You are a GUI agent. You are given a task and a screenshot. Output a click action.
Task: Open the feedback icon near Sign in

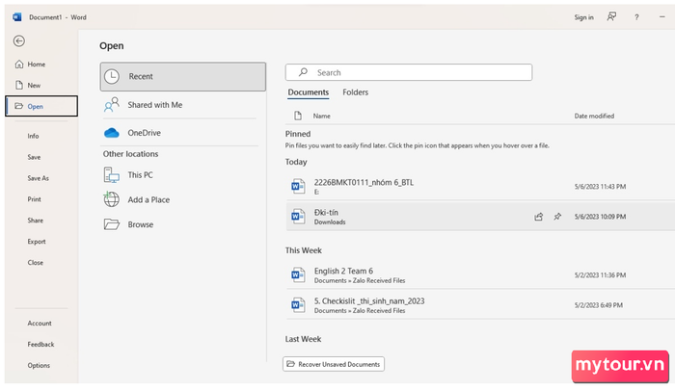pos(611,16)
